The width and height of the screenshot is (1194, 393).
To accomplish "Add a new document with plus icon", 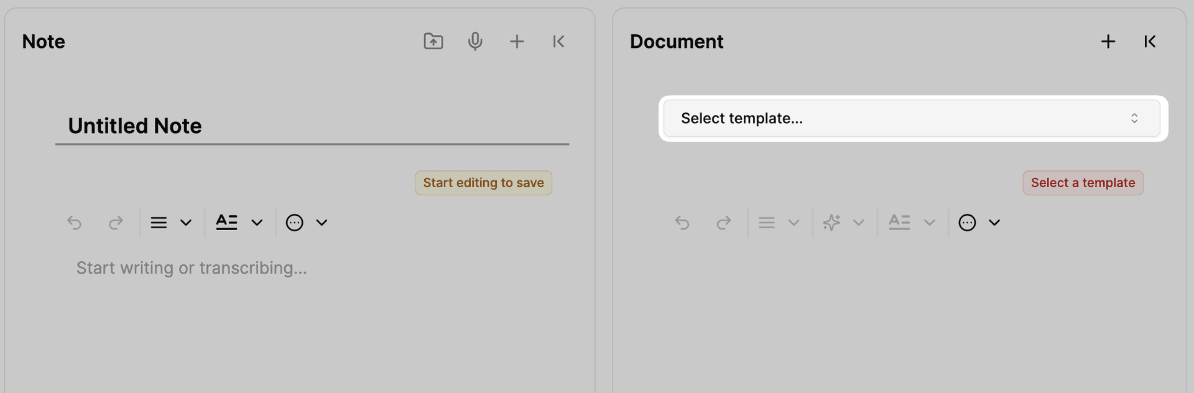I will pyautogui.click(x=1108, y=42).
